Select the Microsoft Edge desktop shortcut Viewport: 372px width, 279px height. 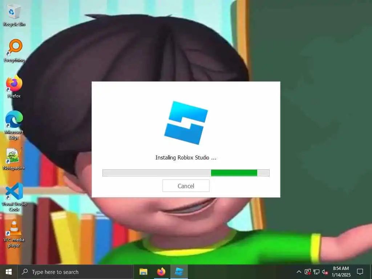coord(14,125)
